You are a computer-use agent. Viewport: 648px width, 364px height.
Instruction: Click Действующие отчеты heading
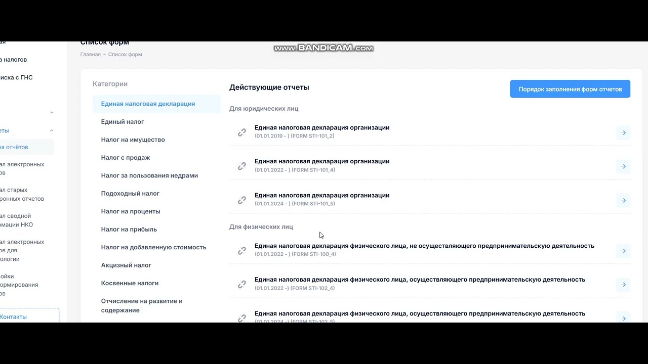[x=269, y=87]
